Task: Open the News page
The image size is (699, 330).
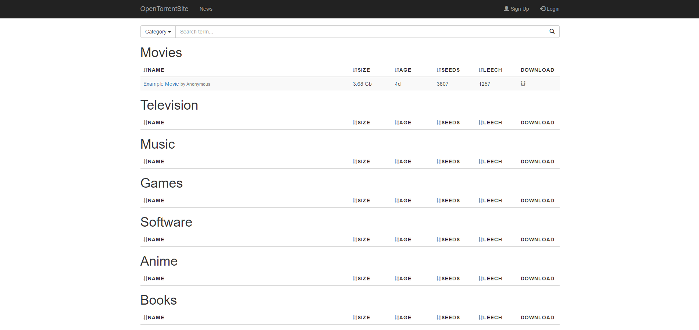Action: click(206, 9)
